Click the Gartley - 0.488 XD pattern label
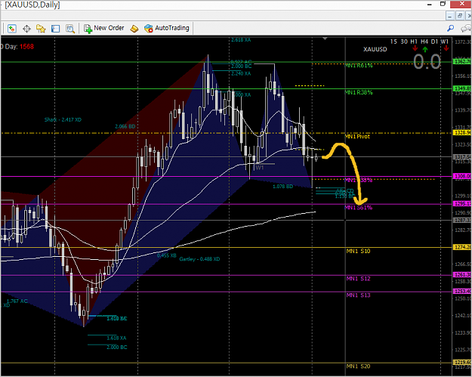472x377 pixels. [x=199, y=259]
